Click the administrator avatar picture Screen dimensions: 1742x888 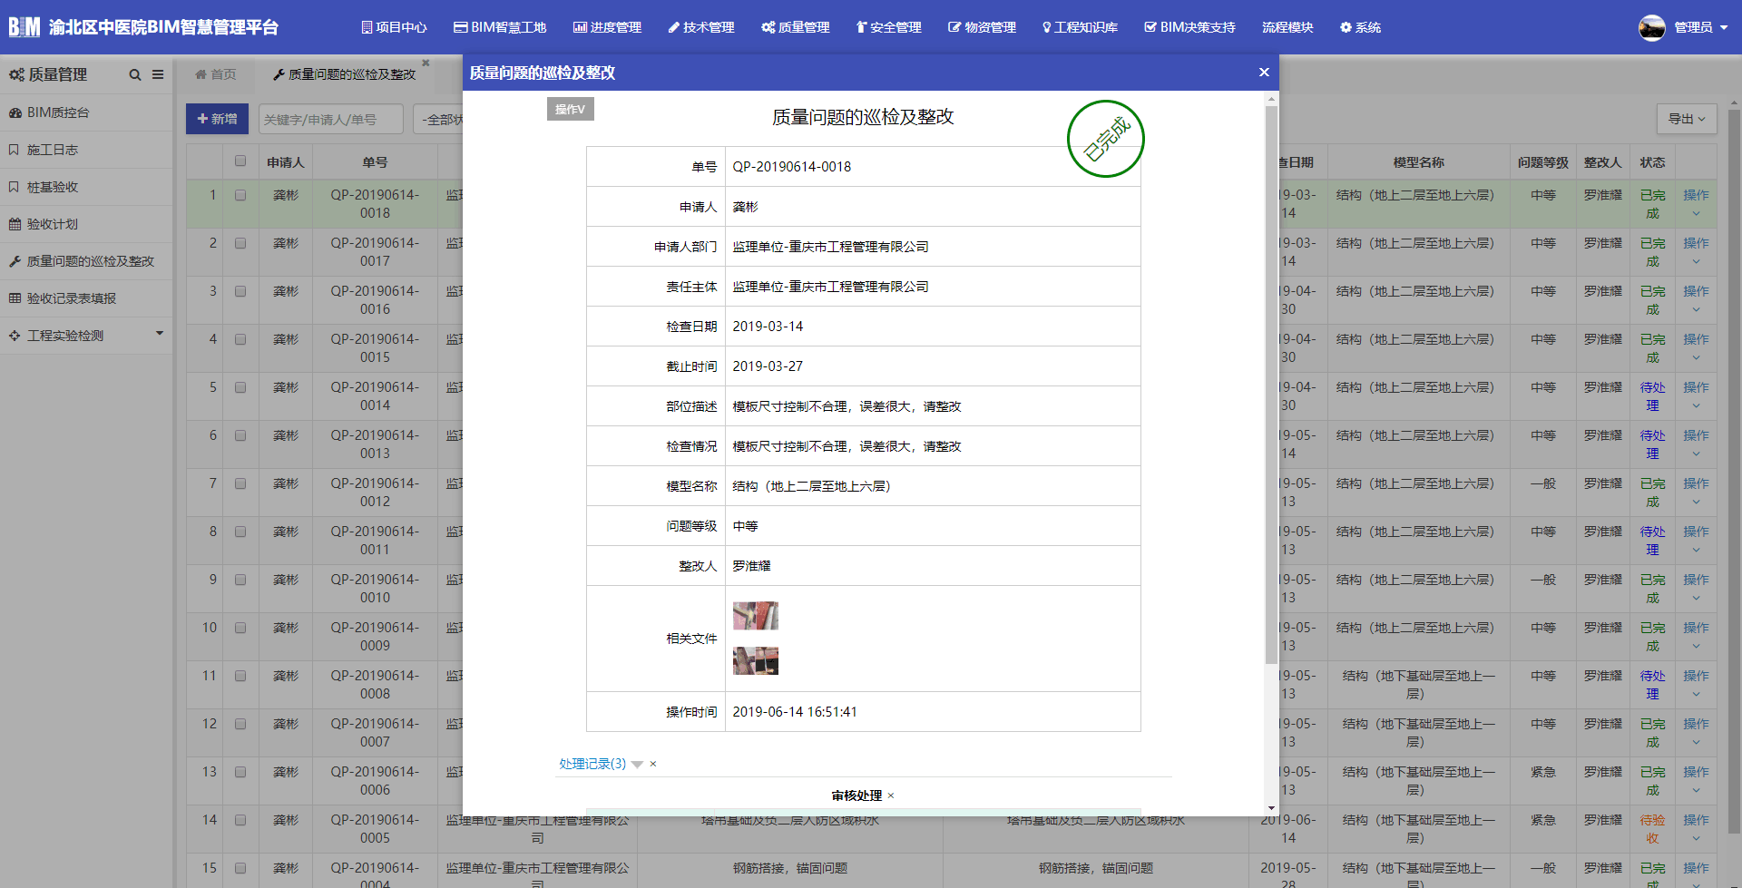[x=1651, y=27]
